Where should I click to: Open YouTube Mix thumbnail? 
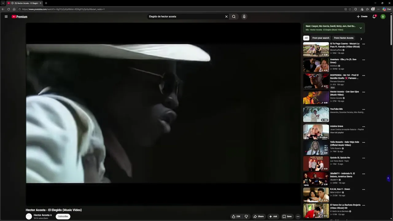(x=316, y=114)
